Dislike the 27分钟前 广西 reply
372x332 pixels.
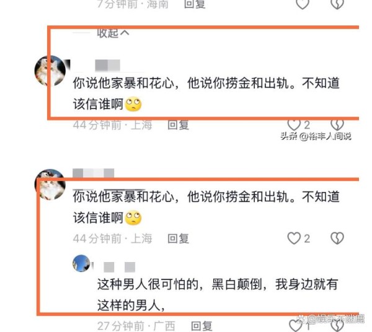(x=337, y=326)
